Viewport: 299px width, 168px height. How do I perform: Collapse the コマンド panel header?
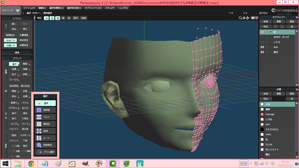(17, 58)
